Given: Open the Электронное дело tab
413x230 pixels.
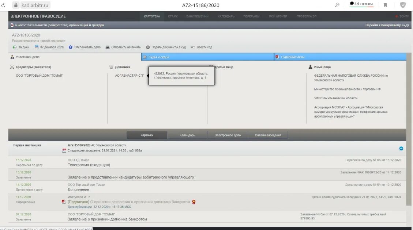Looking at the screenshot, I should [x=228, y=135].
